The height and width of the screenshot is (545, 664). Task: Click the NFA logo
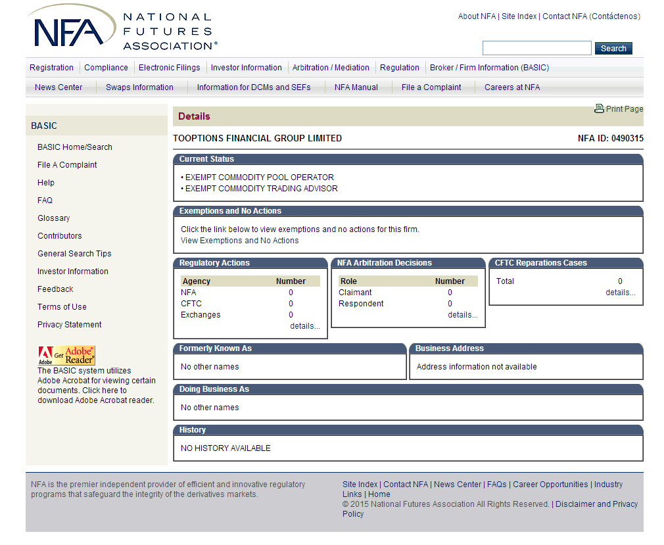coord(122,28)
